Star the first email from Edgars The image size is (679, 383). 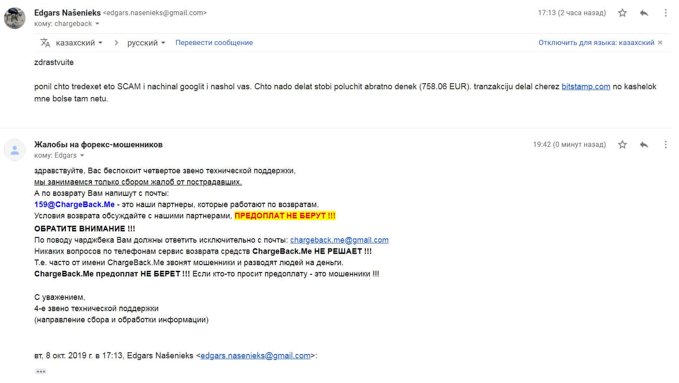pyautogui.click(x=622, y=13)
